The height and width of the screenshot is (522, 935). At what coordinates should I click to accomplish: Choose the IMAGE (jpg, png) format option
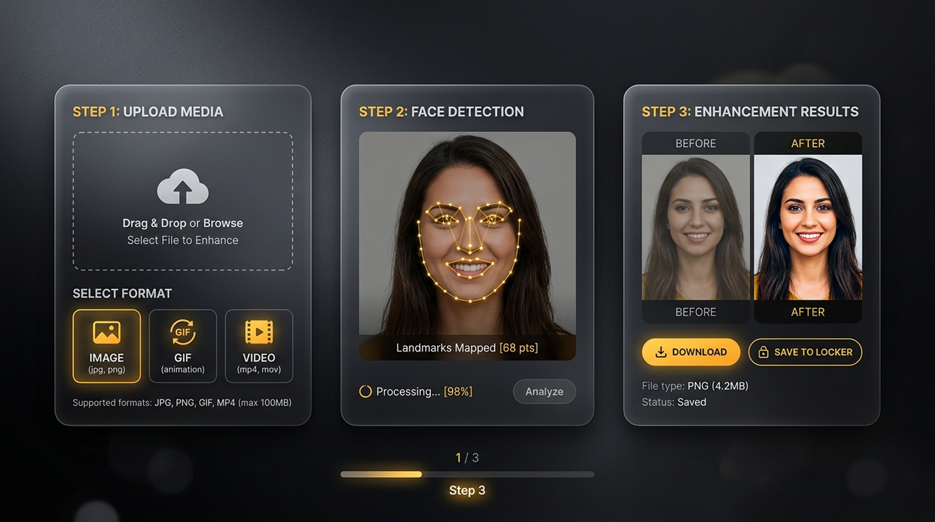[107, 346]
